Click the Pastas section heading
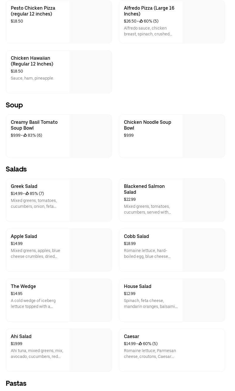Screen dimensions: 235x391 (x=16, y=383)
